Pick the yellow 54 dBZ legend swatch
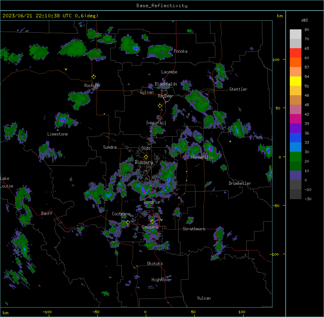Viewport: 324px width, 317px height. 295,81
